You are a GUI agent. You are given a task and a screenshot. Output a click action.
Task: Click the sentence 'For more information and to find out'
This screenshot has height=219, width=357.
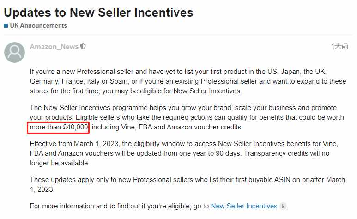click(119, 206)
